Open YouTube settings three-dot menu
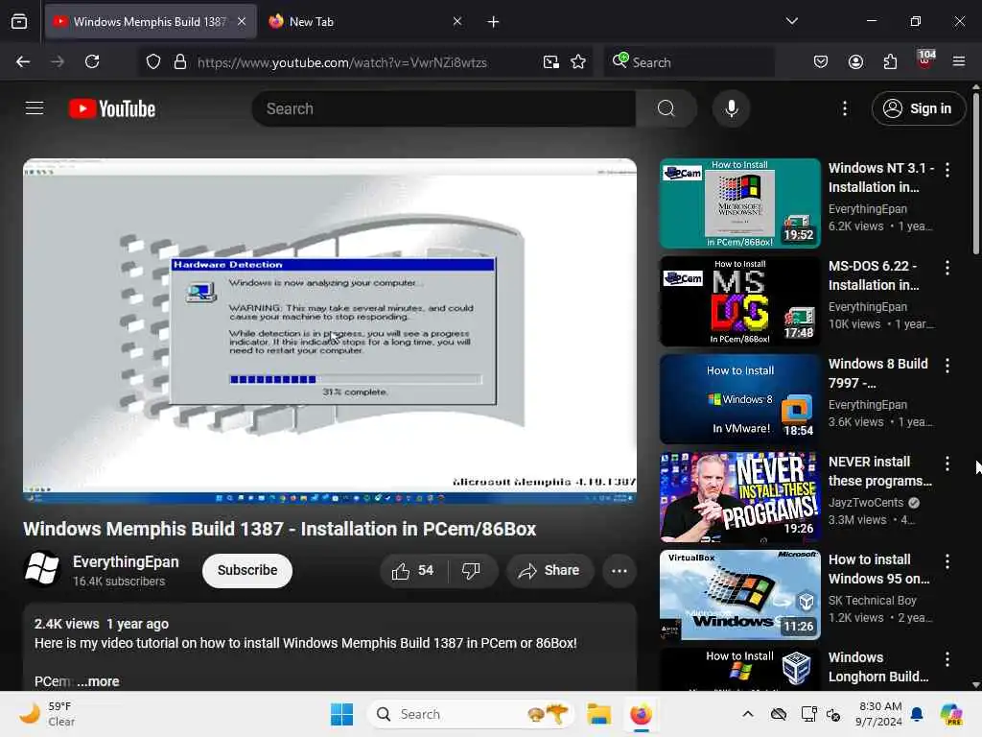 tap(844, 108)
